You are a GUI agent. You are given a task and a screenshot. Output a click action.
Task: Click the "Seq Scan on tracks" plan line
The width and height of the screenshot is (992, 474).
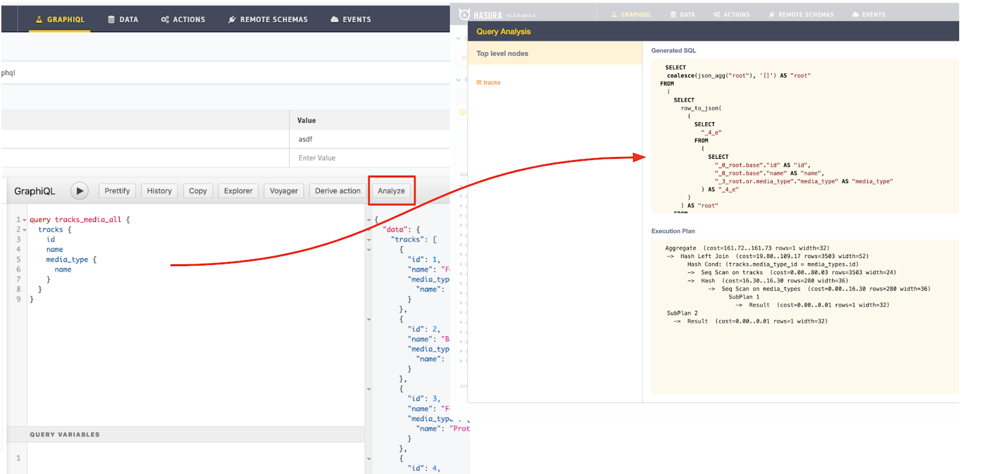792,272
